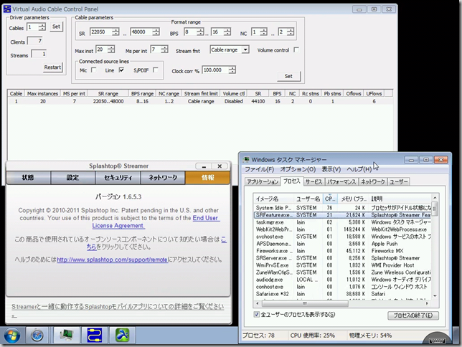Click the Virtual Audio Cable title icon
Image resolution: width=462 pixels, height=347 pixels.
6,6
